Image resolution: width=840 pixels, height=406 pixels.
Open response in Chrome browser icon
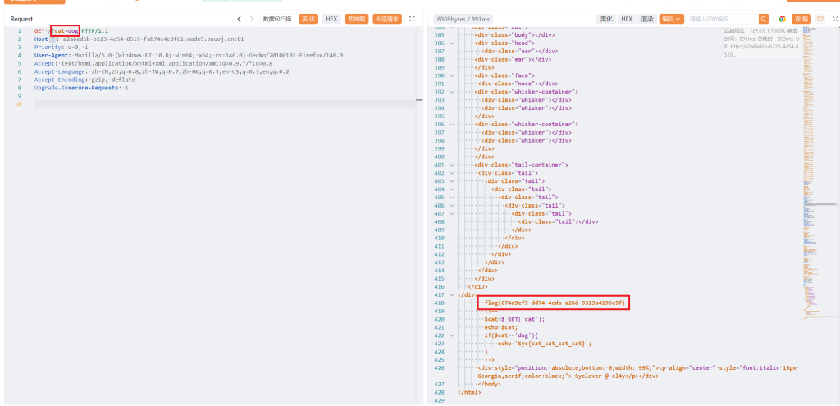(782, 19)
